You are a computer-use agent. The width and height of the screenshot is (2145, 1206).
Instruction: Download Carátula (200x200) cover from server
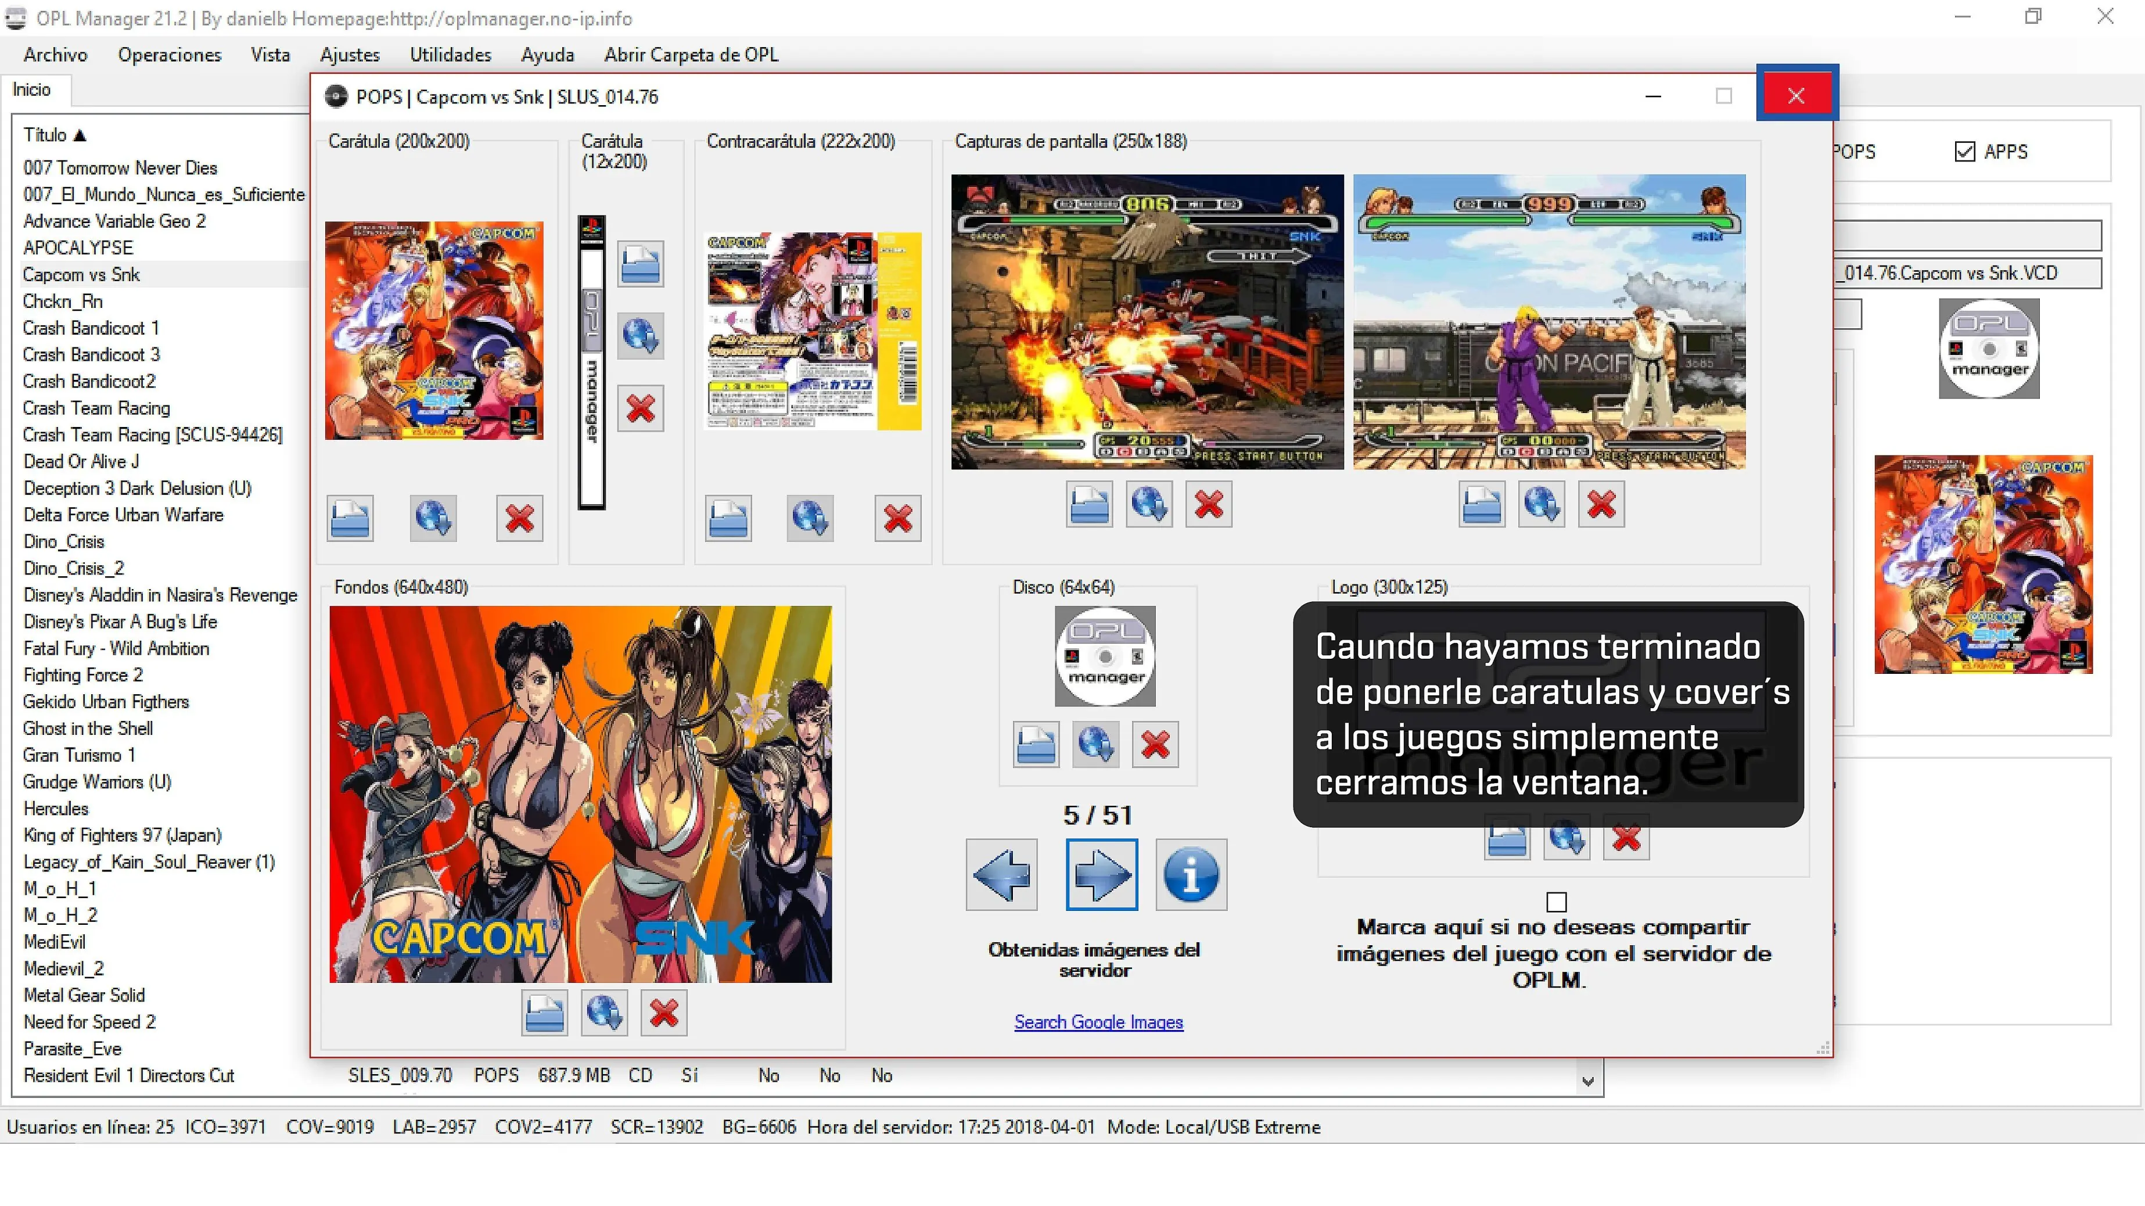(x=433, y=518)
